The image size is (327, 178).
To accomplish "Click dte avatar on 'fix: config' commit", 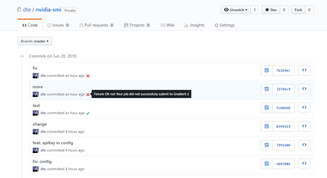I will (x=36, y=169).
